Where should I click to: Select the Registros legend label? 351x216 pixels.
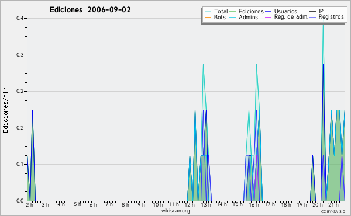(x=331, y=17)
